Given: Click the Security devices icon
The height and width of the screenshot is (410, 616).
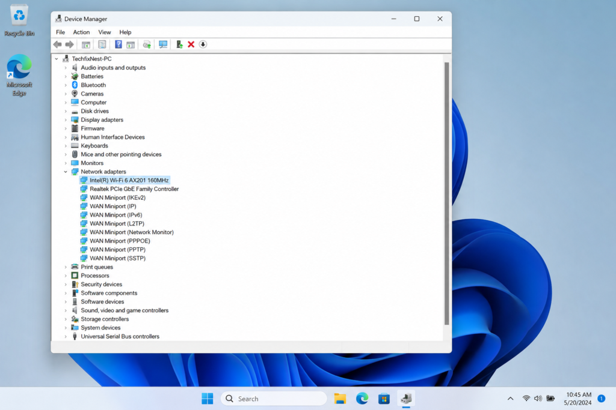Looking at the screenshot, I should pos(75,284).
